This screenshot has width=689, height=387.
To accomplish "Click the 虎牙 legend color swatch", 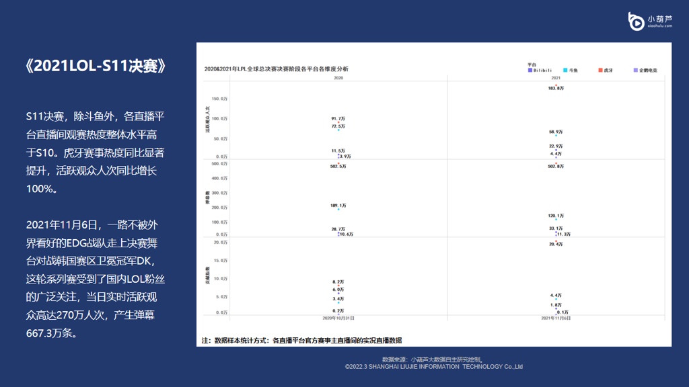I will click(x=600, y=70).
